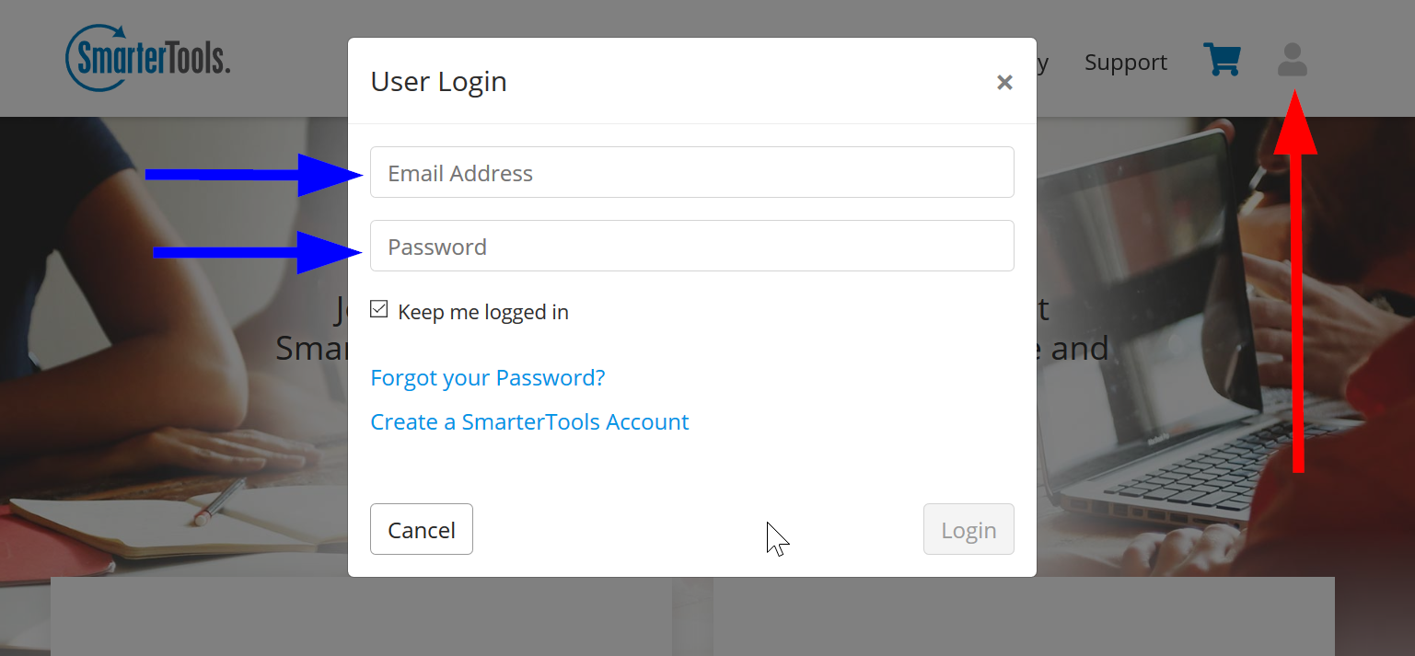Focus the Password input field
This screenshot has width=1415, height=656.
tap(692, 246)
